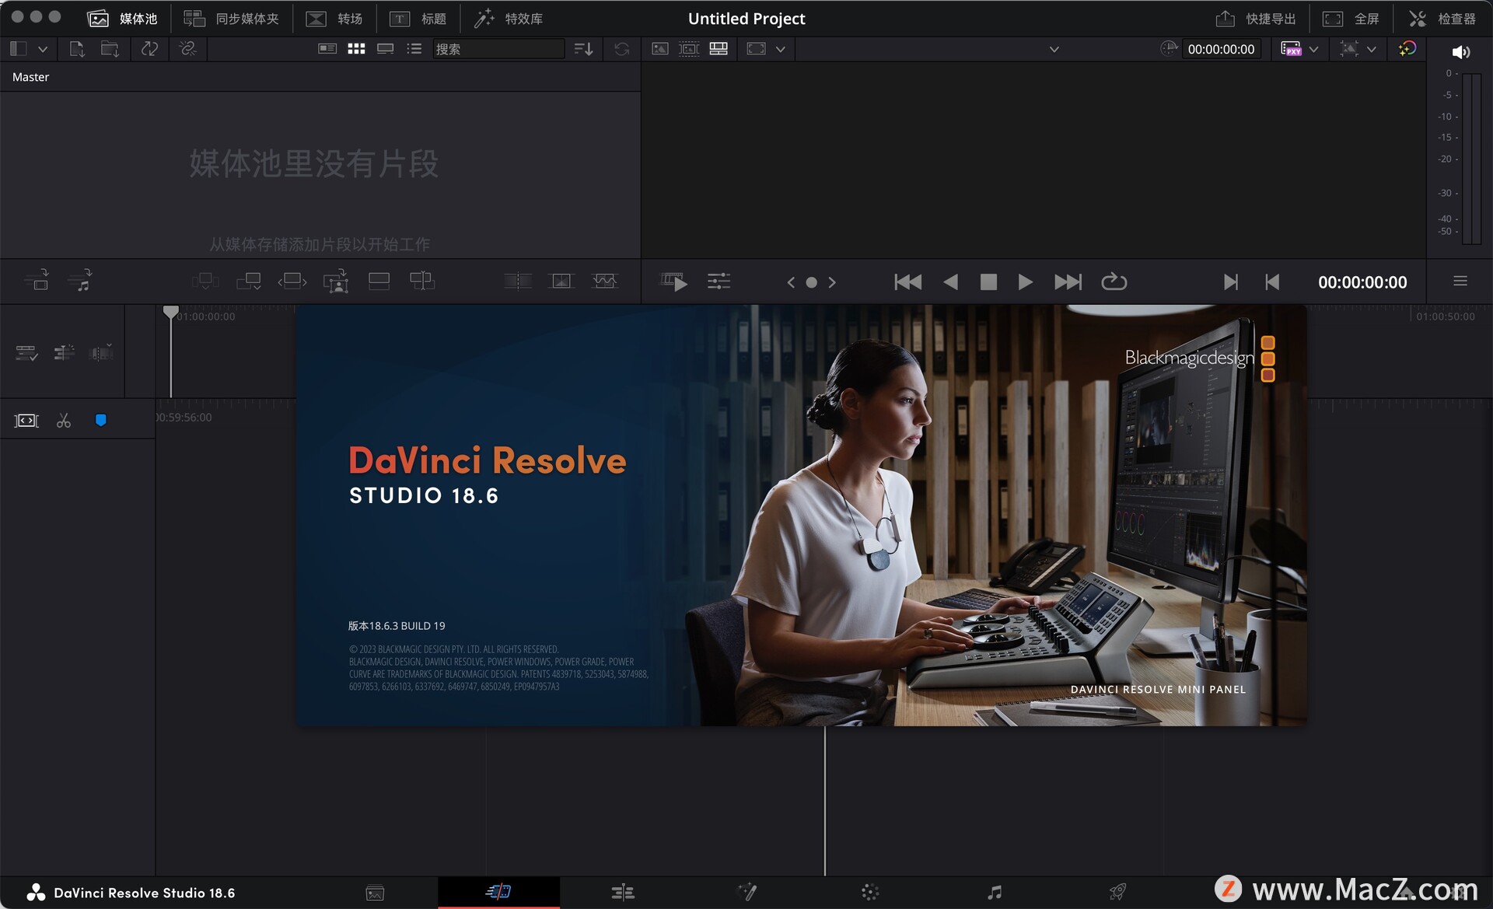Click close up edit icon

(x=336, y=281)
